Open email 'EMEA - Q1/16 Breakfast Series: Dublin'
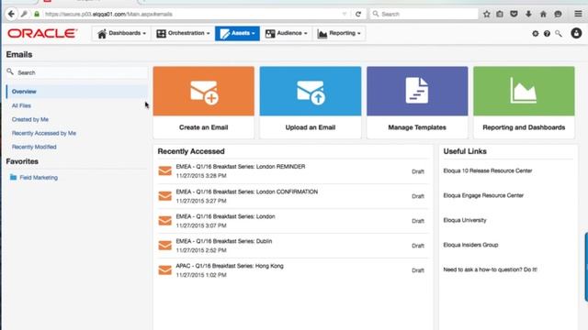 point(224,241)
